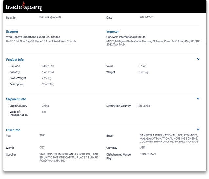Viewport: 209px width, 179px height.
Task: Click the Quantity value 6.45 KGM
Action: click(48, 72)
